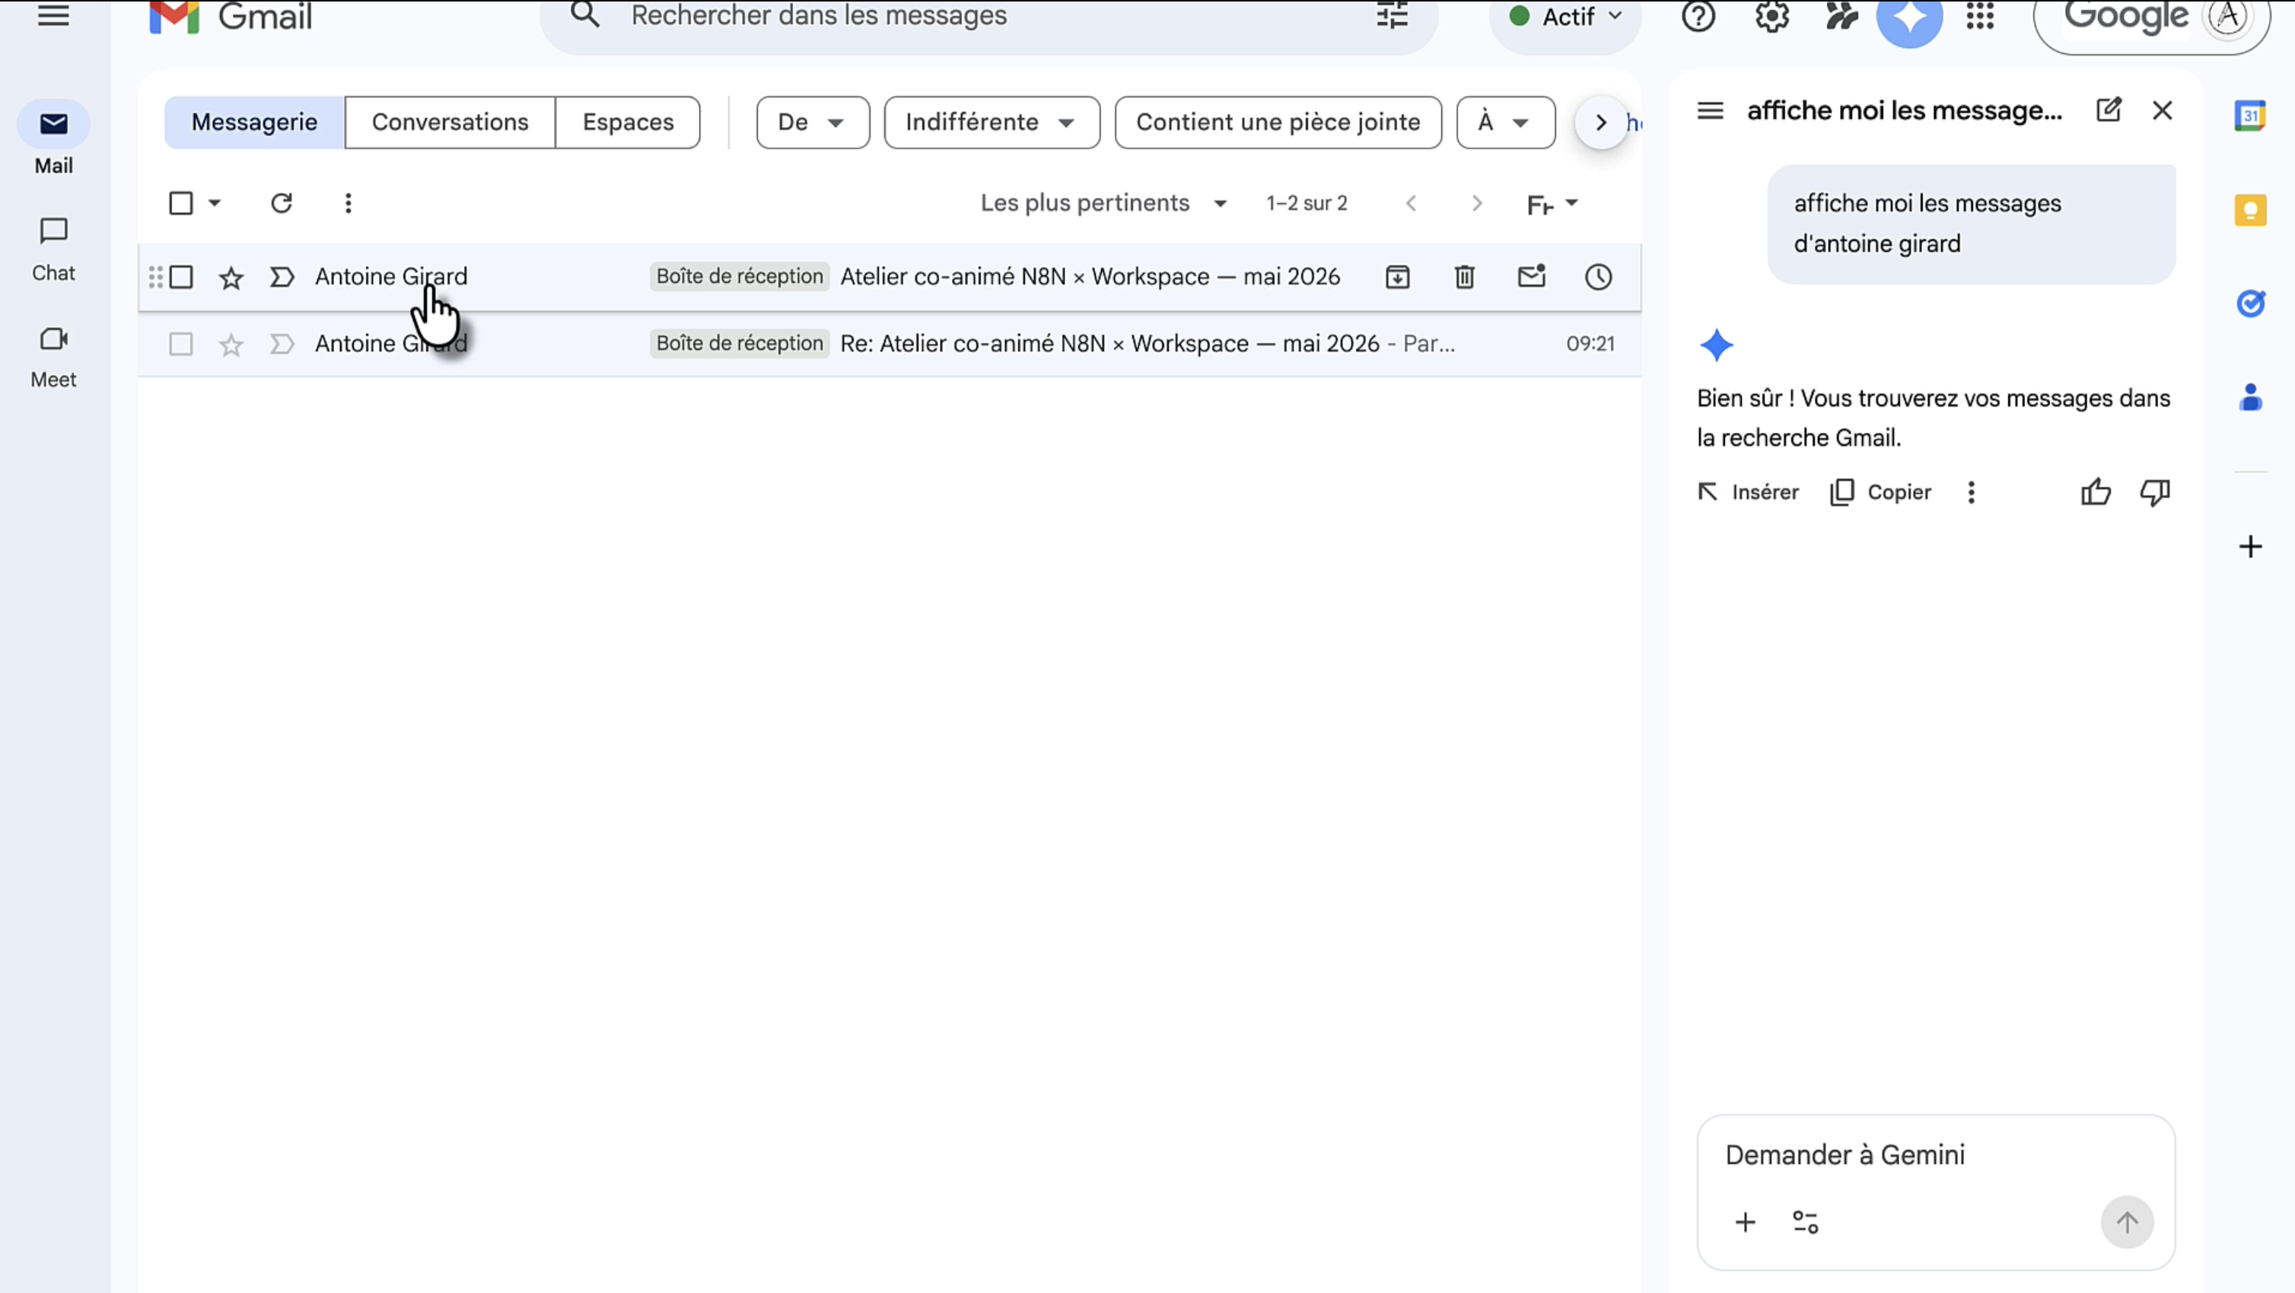The height and width of the screenshot is (1293, 2295).
Task: Open the Indifférente date filter dropdown
Action: click(x=991, y=122)
